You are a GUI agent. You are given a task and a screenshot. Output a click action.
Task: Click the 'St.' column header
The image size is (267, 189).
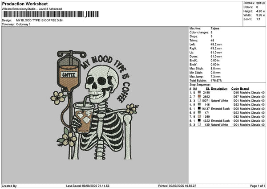(207, 89)
